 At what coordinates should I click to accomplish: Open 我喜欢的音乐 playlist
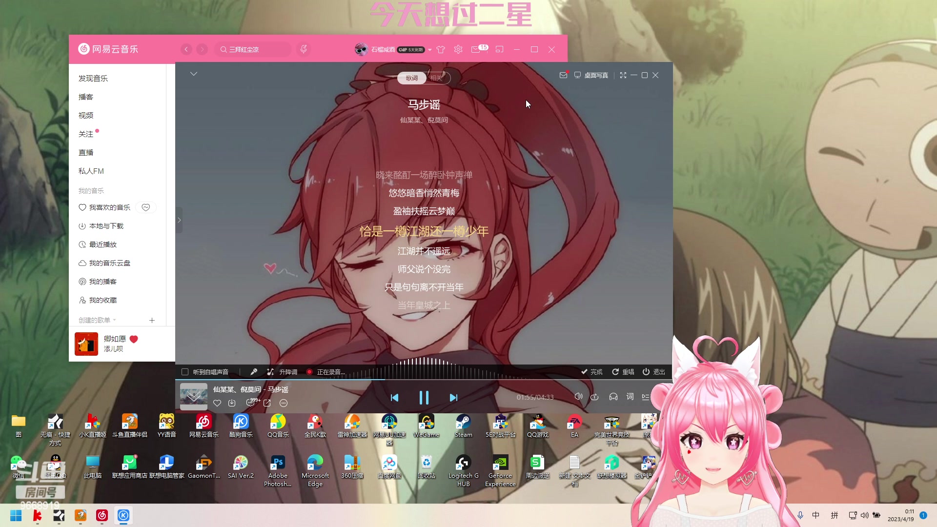(104, 207)
